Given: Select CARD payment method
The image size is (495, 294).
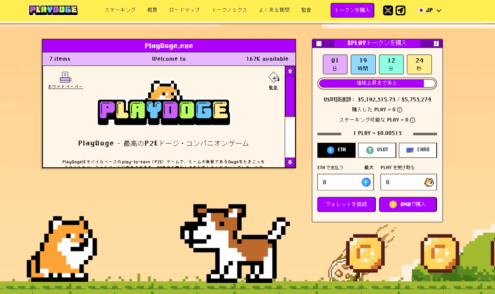Looking at the screenshot, I should (x=418, y=150).
